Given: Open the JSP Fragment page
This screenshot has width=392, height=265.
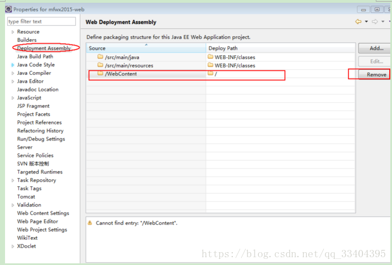Looking at the screenshot, I should tap(34, 106).
